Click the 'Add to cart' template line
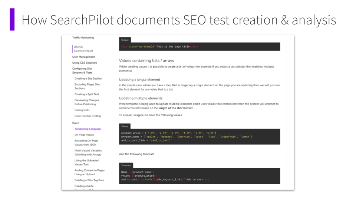356x200 pixels. tap(165, 180)
